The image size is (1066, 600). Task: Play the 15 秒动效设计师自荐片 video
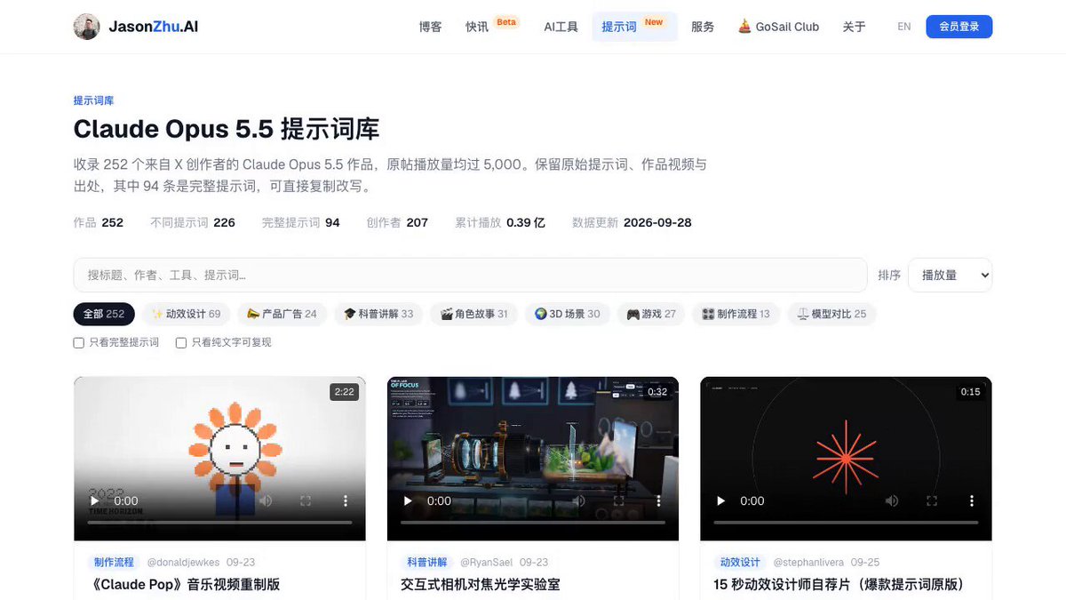click(x=721, y=500)
